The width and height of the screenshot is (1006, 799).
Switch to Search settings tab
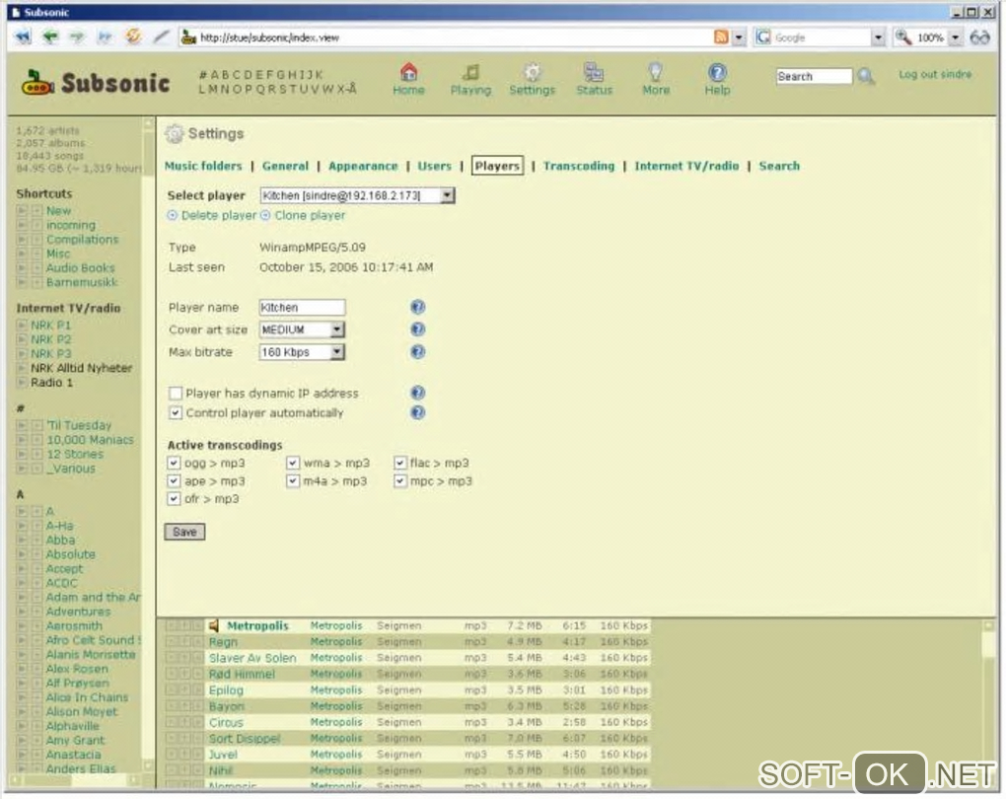coord(779,166)
